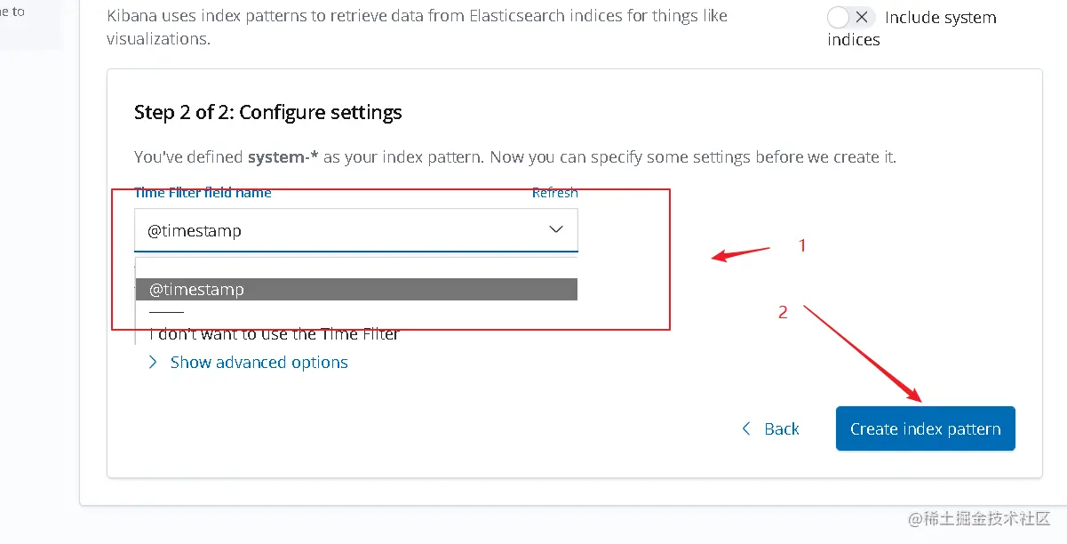This screenshot has height=544, width=1067.
Task: Click the watermark text in the bottom corner
Action: point(978,518)
